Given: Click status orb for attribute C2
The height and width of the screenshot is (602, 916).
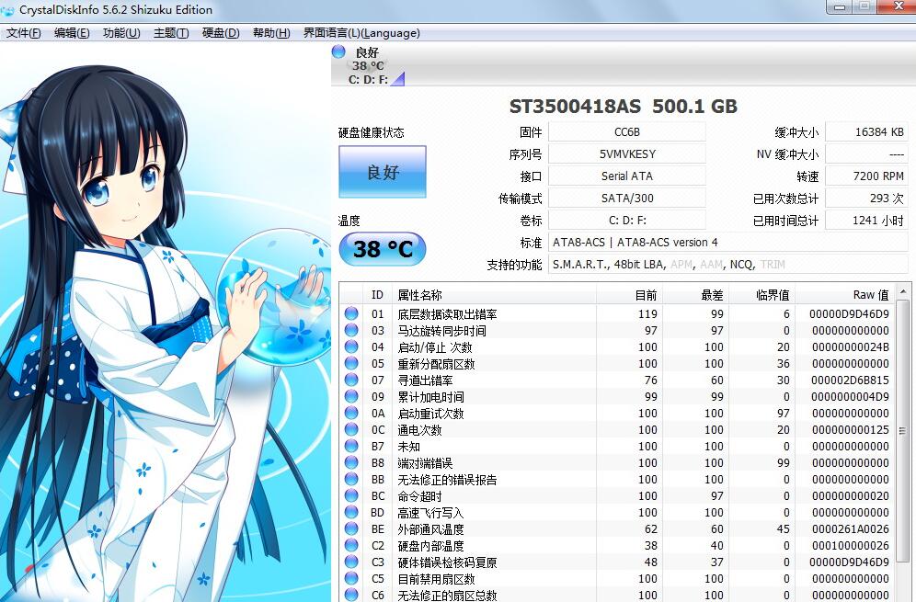Looking at the screenshot, I should [x=351, y=545].
